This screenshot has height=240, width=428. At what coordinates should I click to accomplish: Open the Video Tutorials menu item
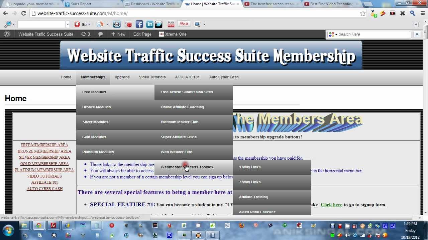pos(152,77)
